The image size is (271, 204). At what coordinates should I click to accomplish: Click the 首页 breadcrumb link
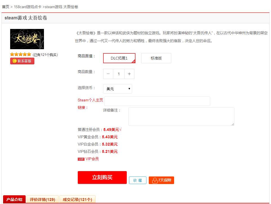6,7
